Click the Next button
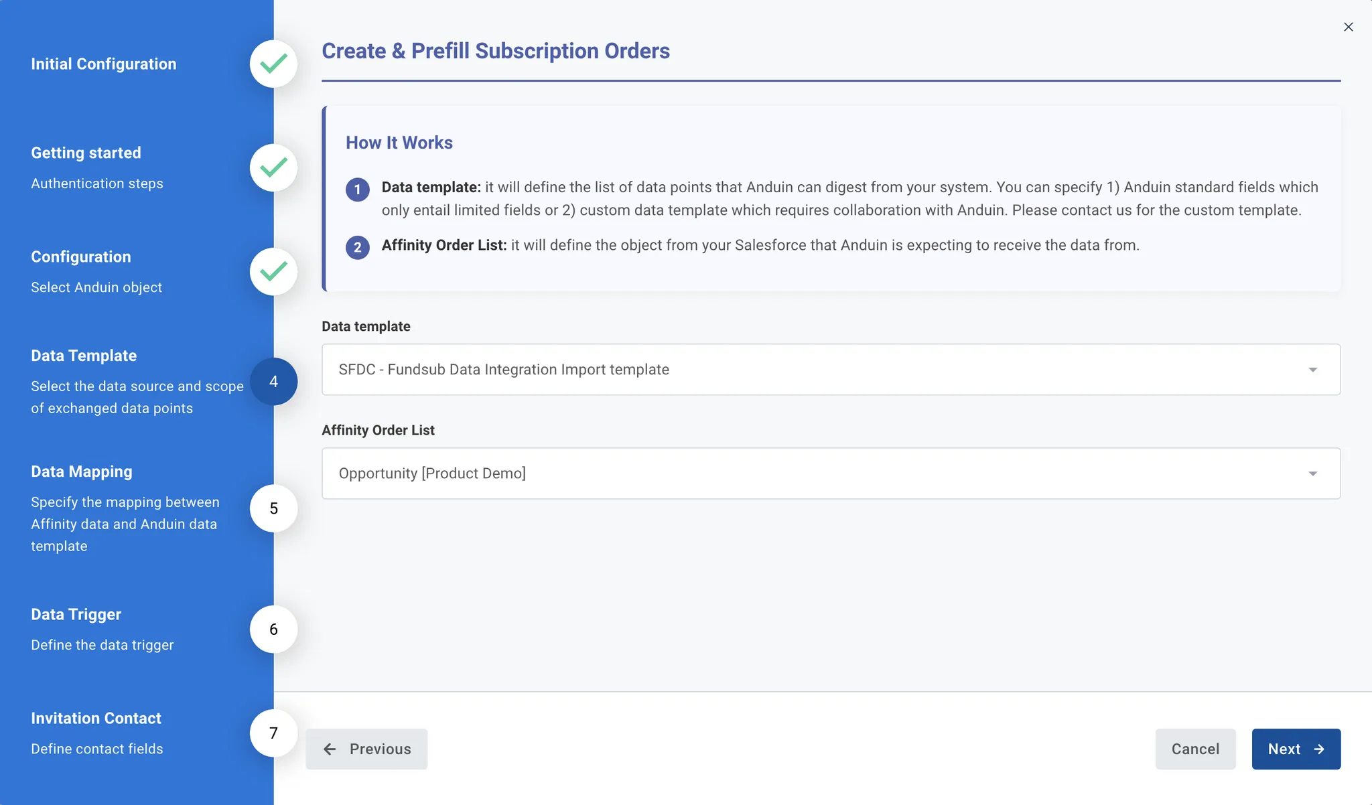This screenshot has height=805, width=1372. tap(1296, 749)
